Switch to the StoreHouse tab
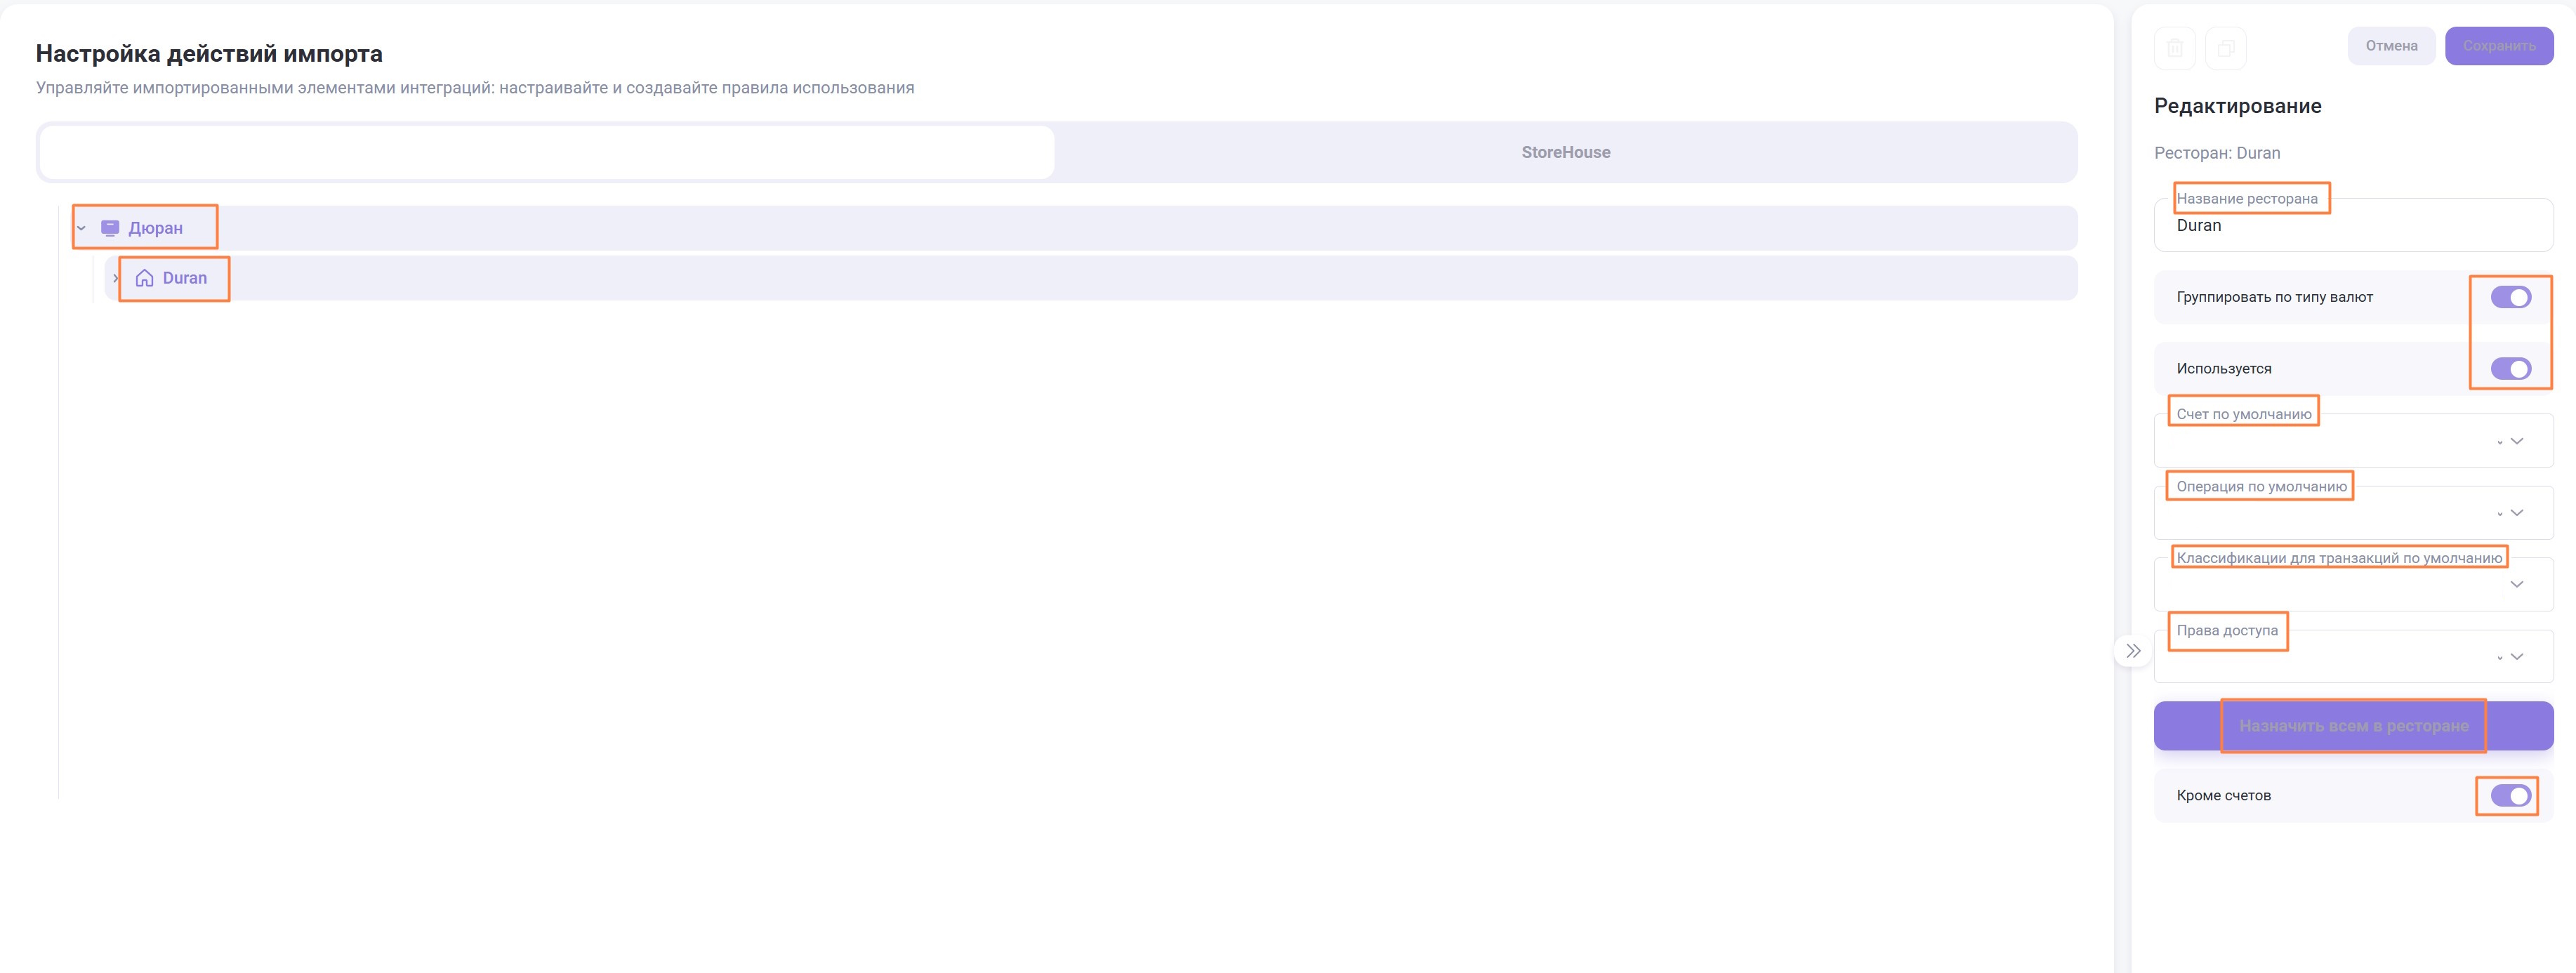The image size is (2576, 973). point(1565,152)
